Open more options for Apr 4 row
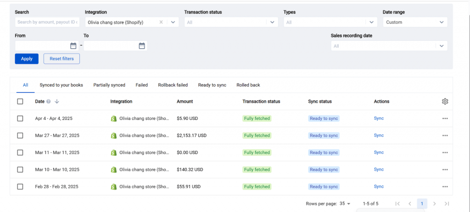This screenshot has width=470, height=212. 445,119
